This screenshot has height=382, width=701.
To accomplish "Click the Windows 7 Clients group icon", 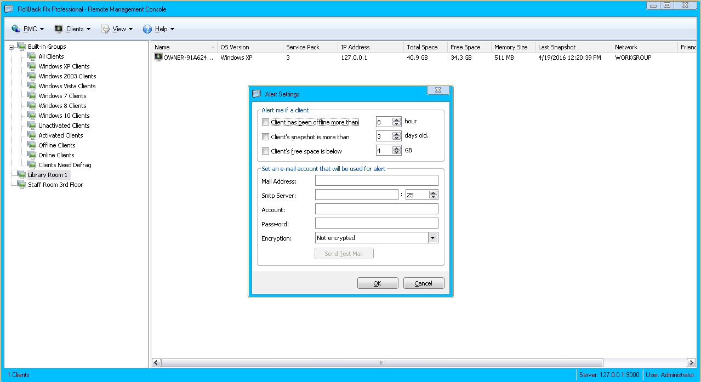I will tap(32, 96).
